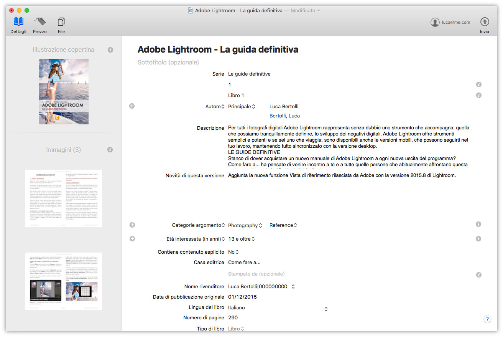Open the File tab in toolbar

click(61, 25)
